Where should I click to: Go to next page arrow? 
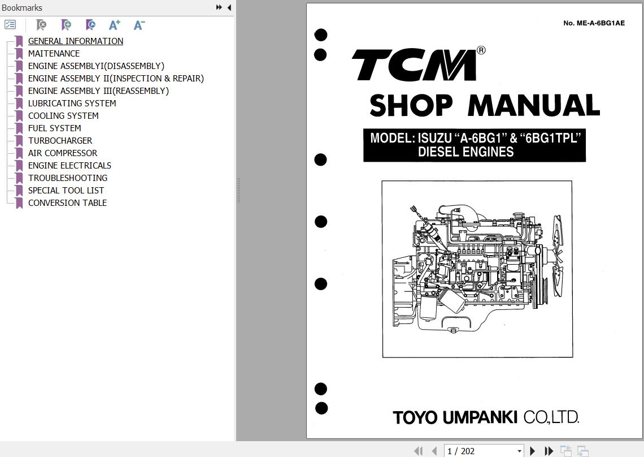coord(533,451)
